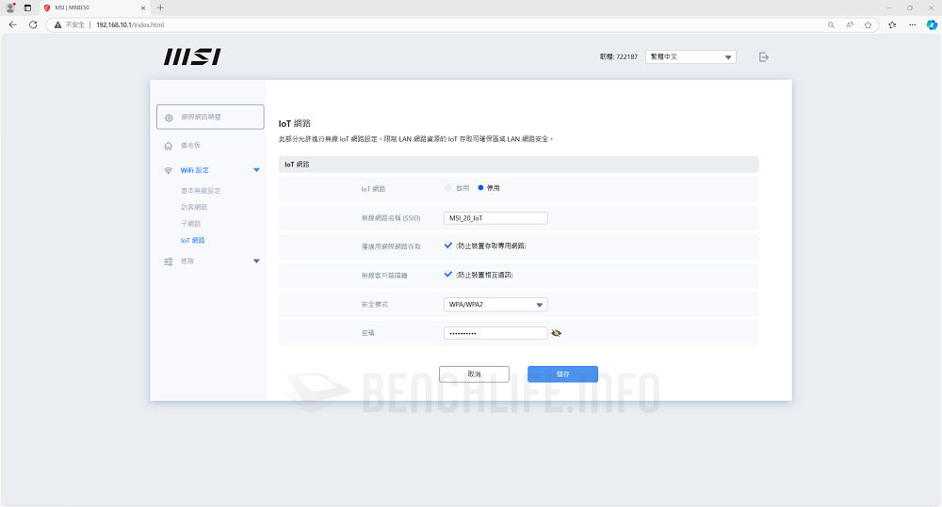
Task: Close the MSI | MRBE50 tab
Action: [143, 8]
